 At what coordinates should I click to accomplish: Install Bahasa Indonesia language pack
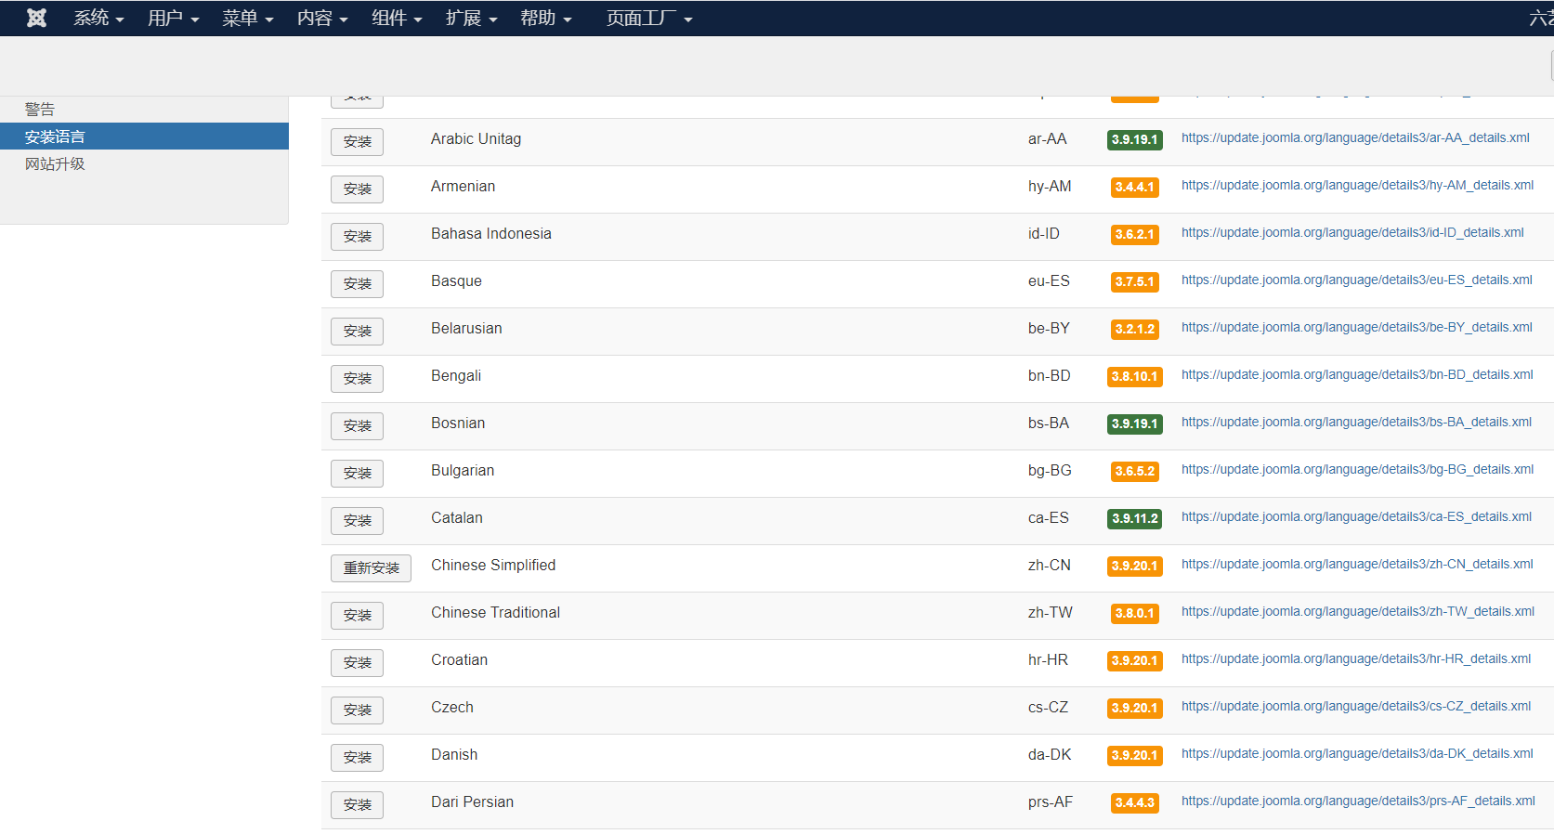pos(357,236)
